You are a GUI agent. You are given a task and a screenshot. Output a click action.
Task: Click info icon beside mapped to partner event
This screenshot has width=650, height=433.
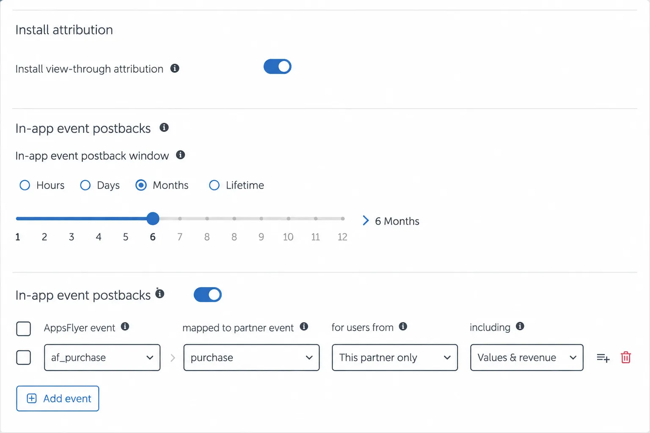(x=304, y=326)
